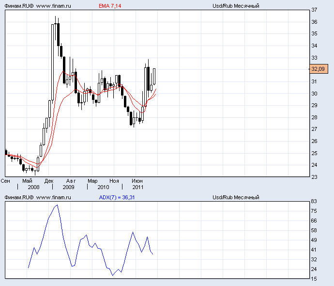Click the 66 value on the ADX axis

click(314, 221)
